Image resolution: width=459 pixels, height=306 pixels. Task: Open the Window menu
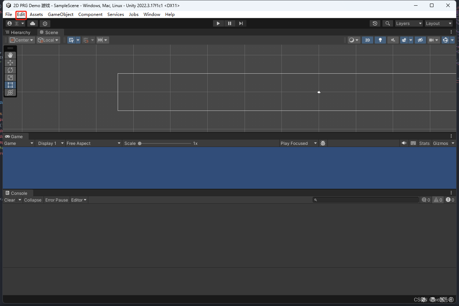(152, 14)
